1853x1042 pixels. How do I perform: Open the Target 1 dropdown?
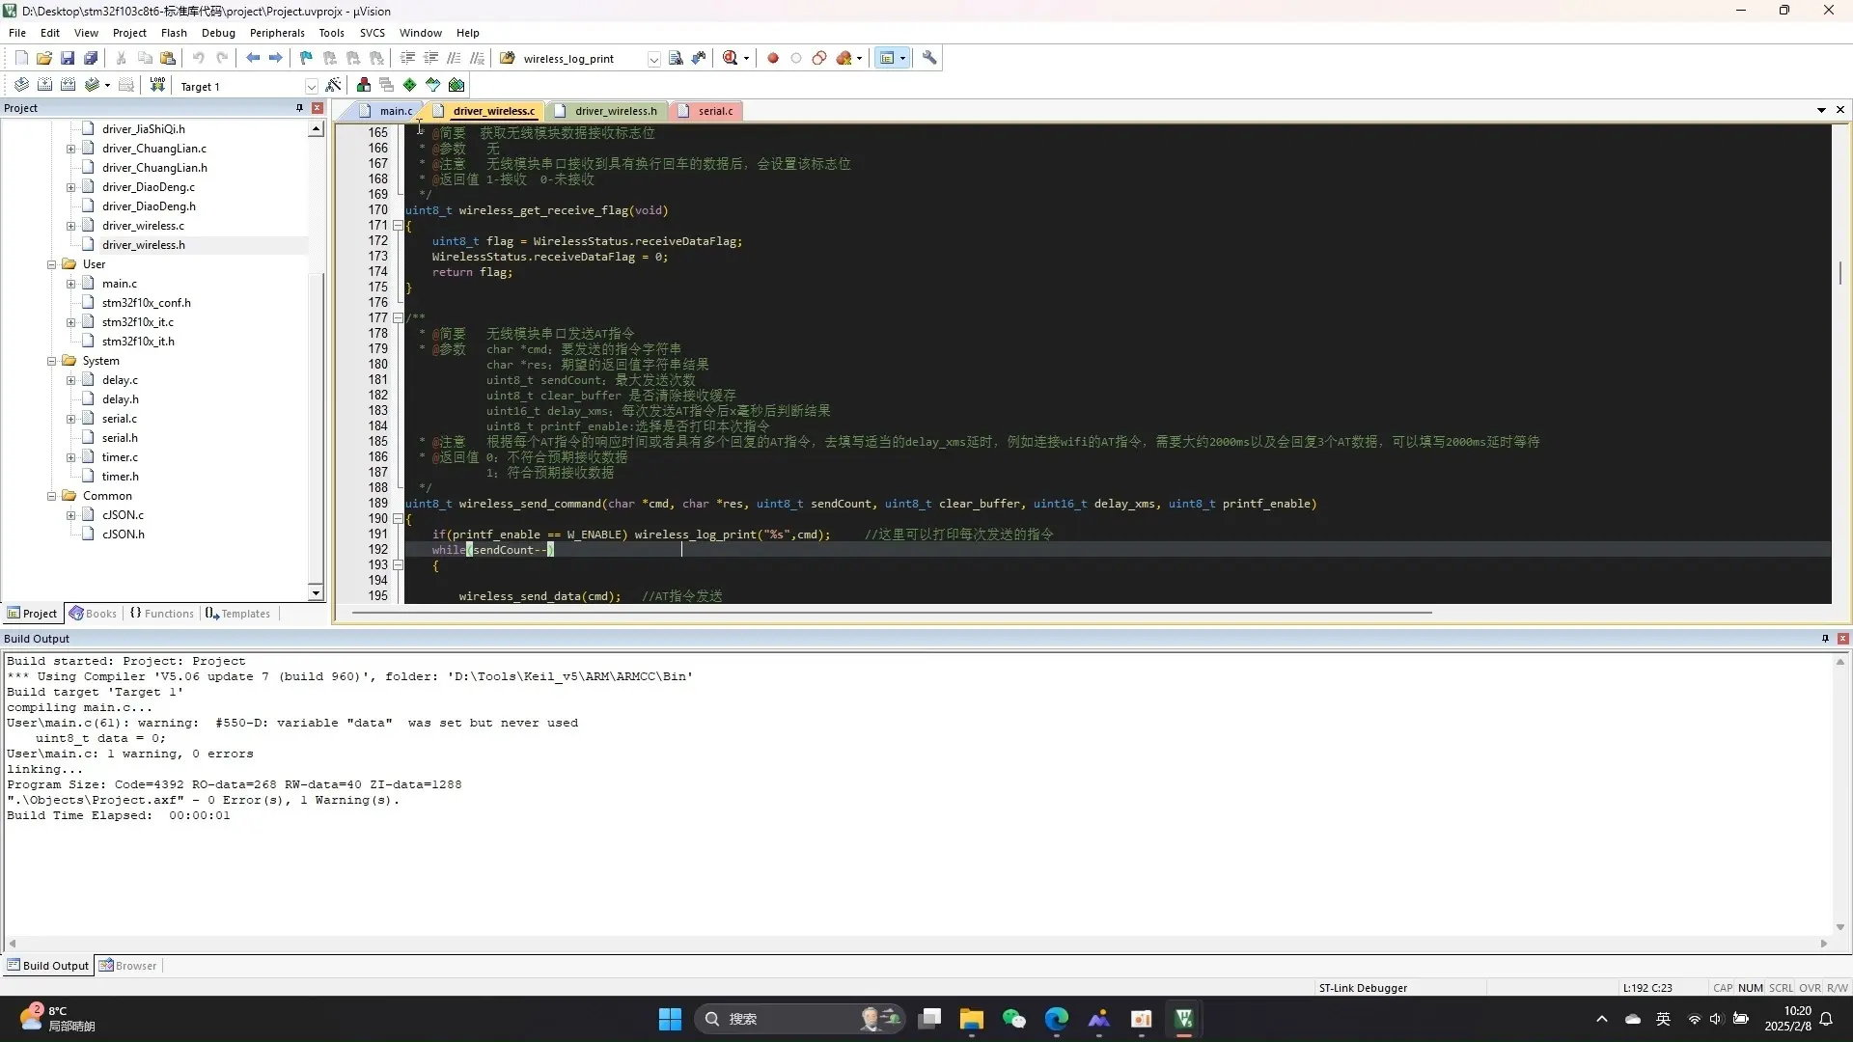point(311,87)
